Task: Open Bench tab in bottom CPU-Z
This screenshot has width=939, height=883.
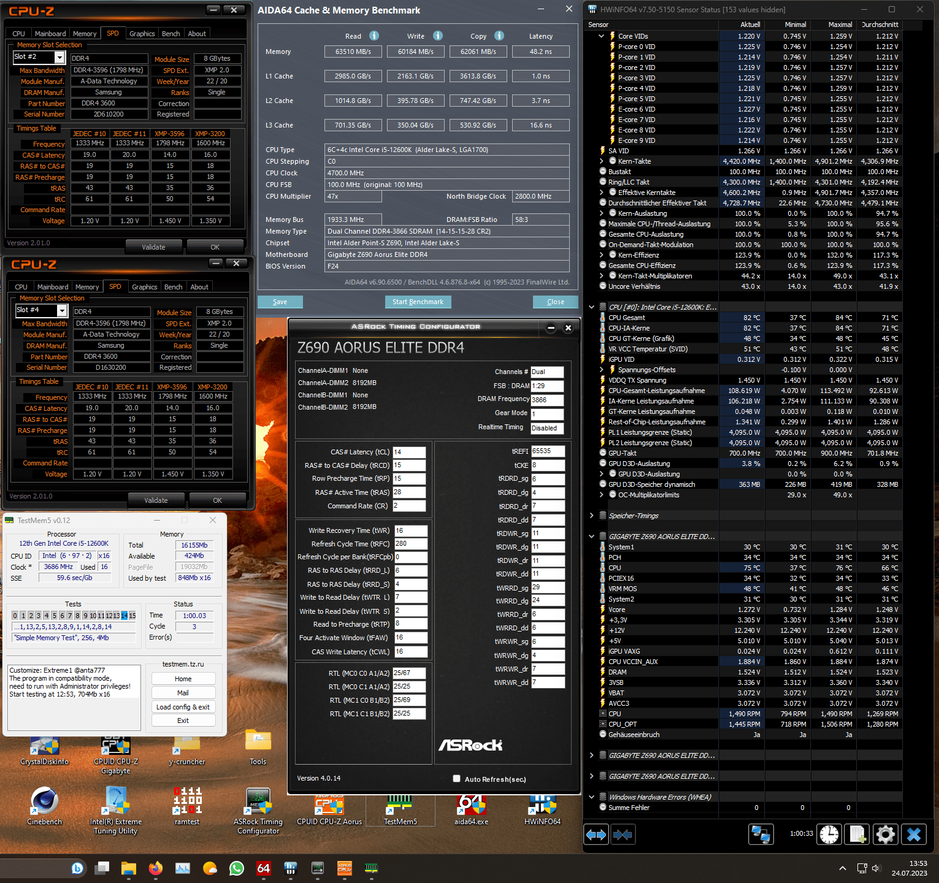Action: 173,287
